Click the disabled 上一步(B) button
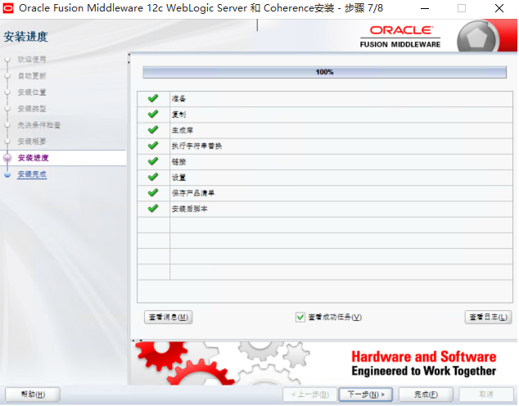The height and width of the screenshot is (406, 519). [309, 395]
